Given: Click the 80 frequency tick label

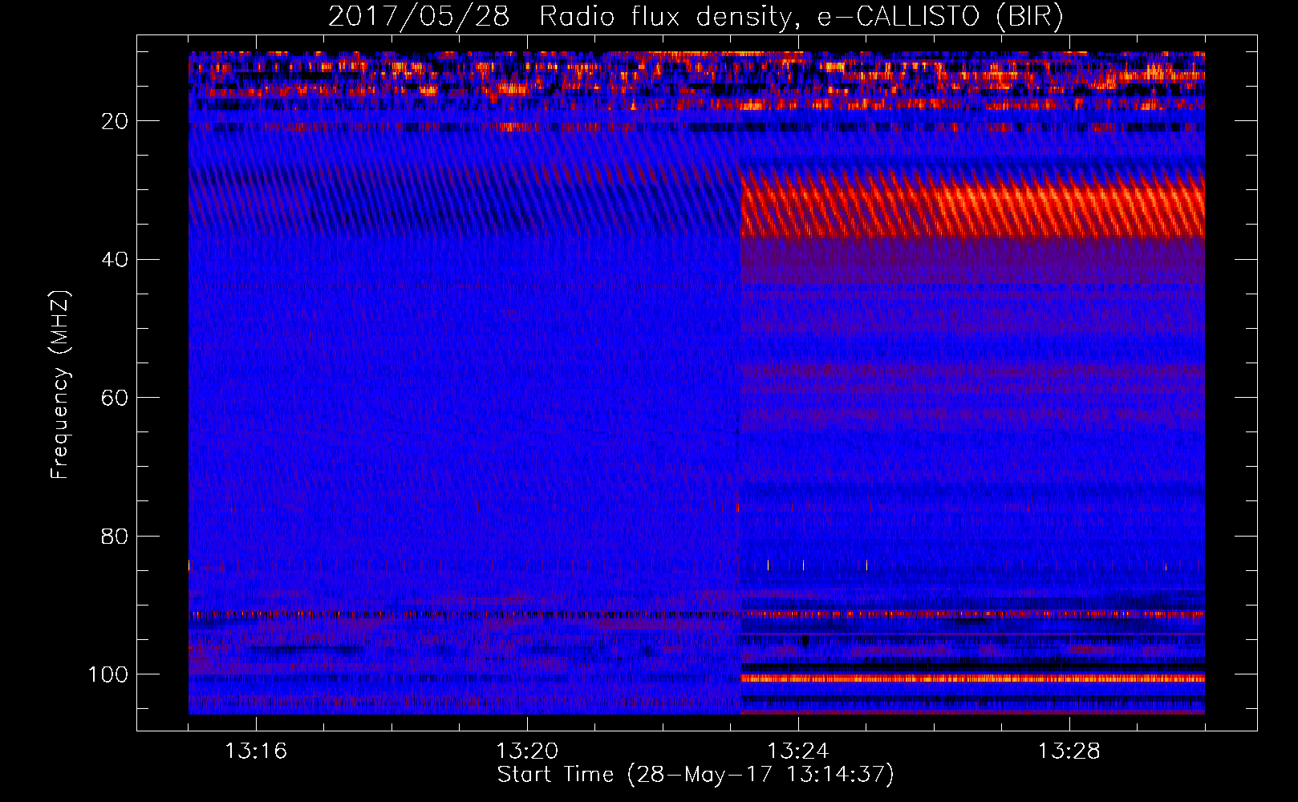Looking at the screenshot, I should [x=116, y=536].
